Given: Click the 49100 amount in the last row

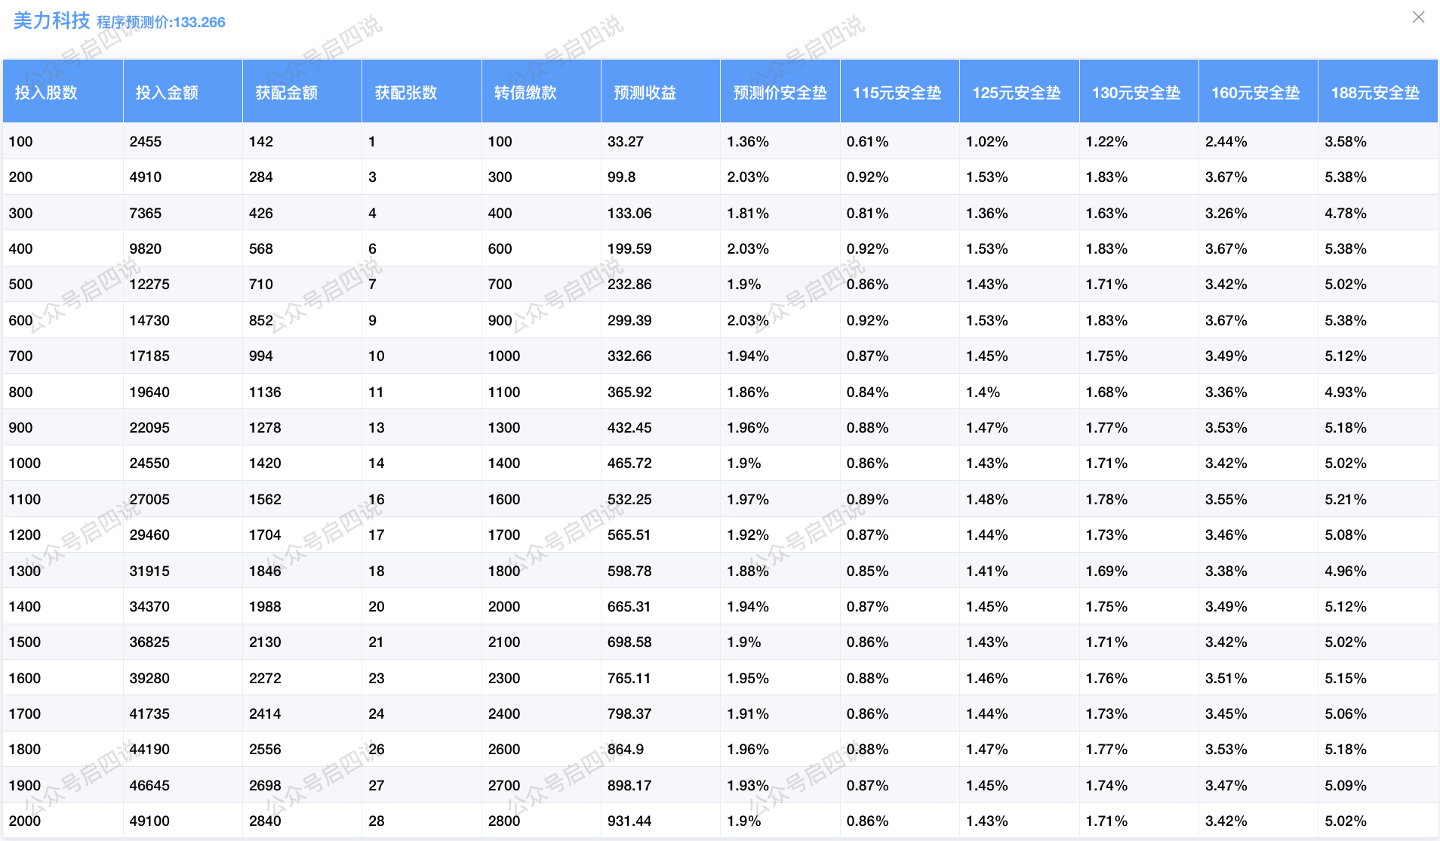Looking at the screenshot, I should (149, 821).
